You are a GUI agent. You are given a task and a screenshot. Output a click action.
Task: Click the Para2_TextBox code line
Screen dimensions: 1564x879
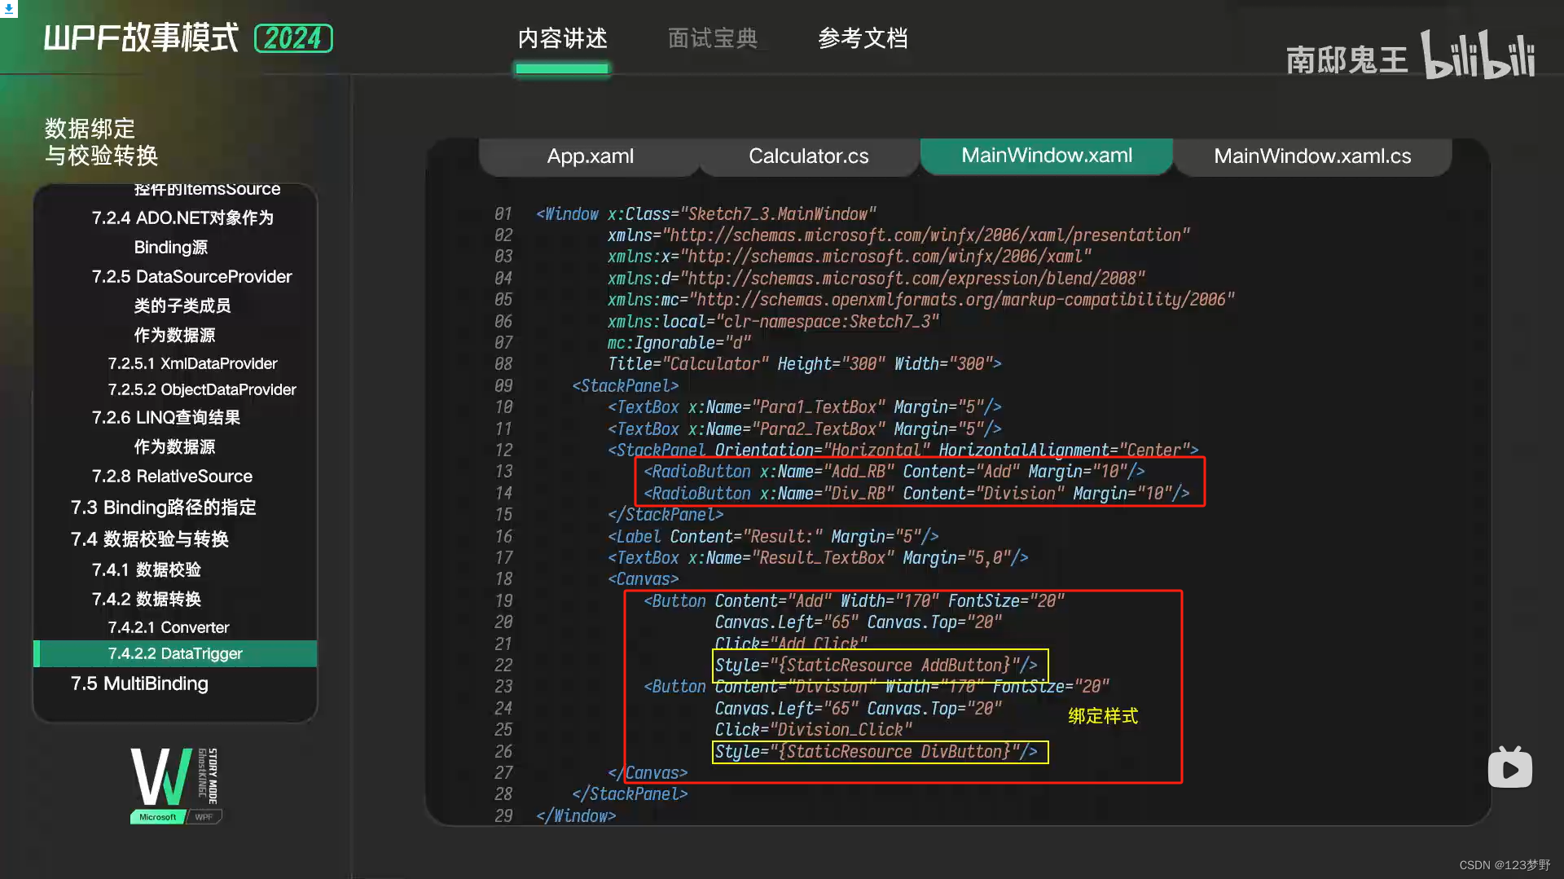(x=804, y=429)
